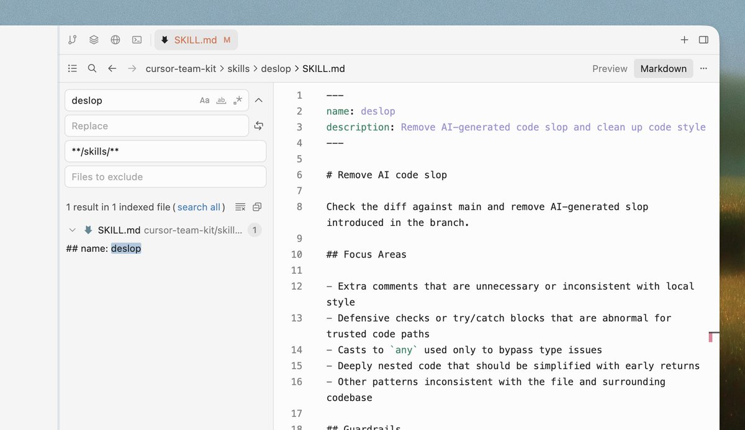The height and width of the screenshot is (430, 745).
Task: Click the replace all icon
Action: (x=258, y=125)
